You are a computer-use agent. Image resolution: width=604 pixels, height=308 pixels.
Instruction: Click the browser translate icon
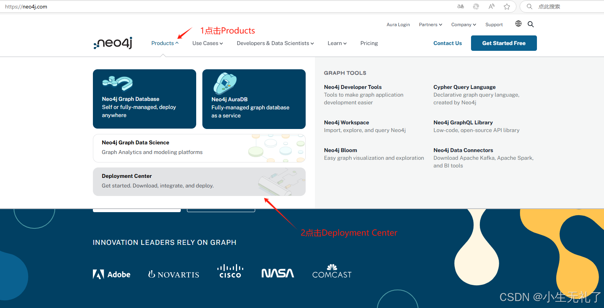[x=461, y=7]
